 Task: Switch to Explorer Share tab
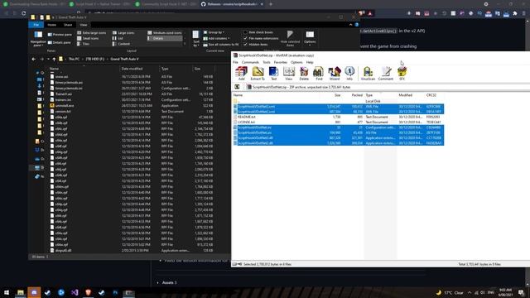68,25
